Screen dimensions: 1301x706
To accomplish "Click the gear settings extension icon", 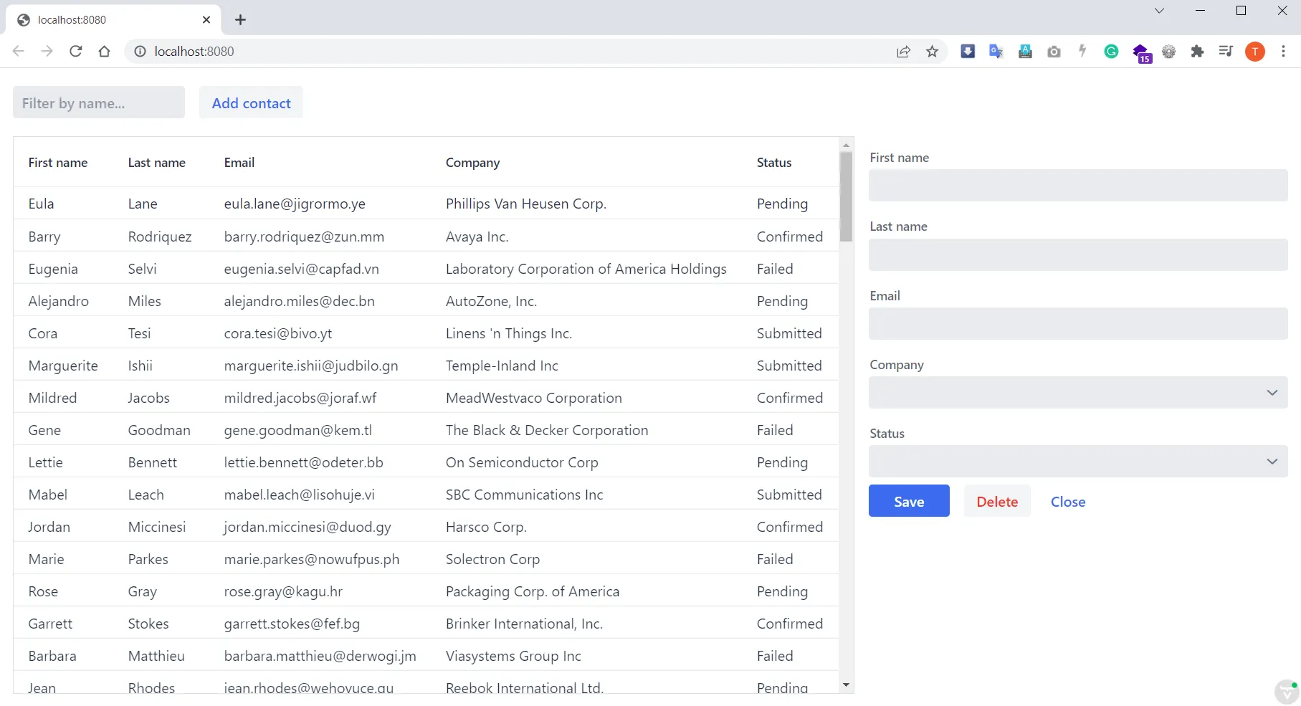I will (x=1169, y=51).
